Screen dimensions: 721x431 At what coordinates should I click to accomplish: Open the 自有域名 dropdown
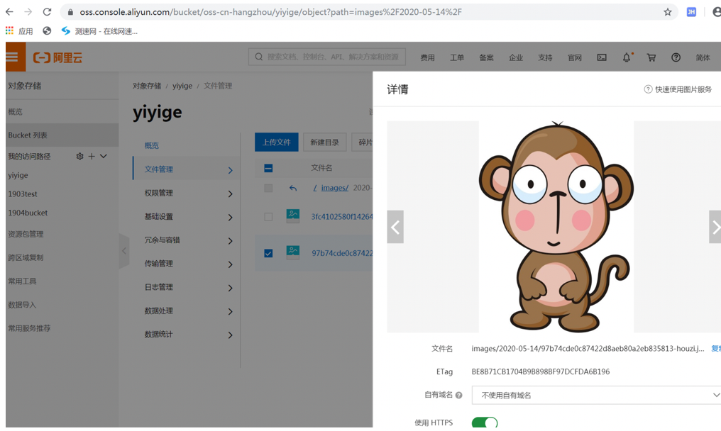tap(596, 395)
